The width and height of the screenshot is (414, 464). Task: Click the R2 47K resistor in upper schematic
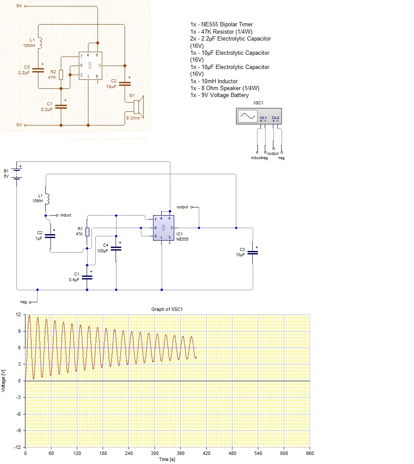[61, 75]
